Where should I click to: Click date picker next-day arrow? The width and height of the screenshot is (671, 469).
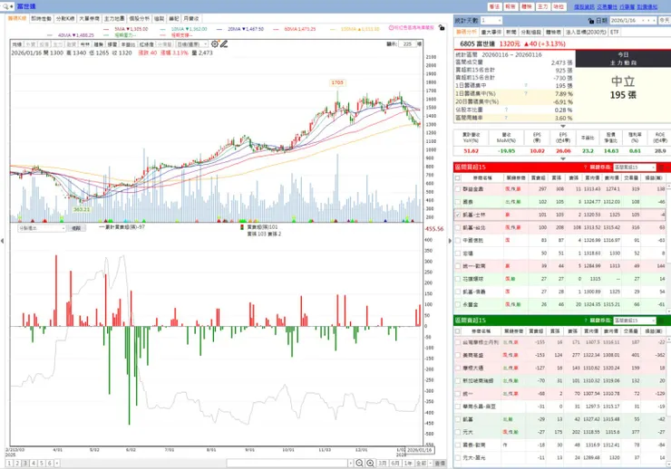(x=654, y=21)
